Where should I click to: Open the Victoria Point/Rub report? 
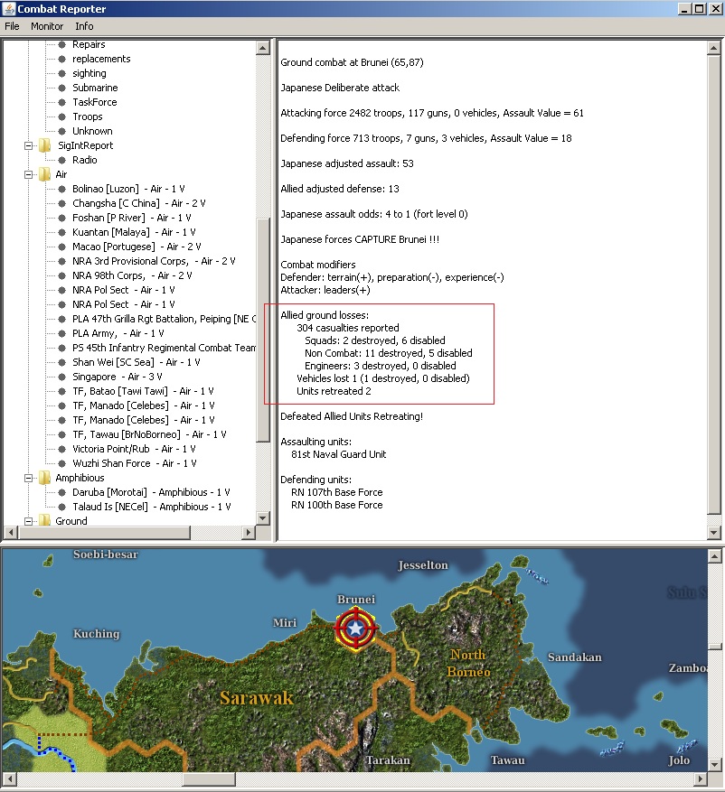coord(134,449)
